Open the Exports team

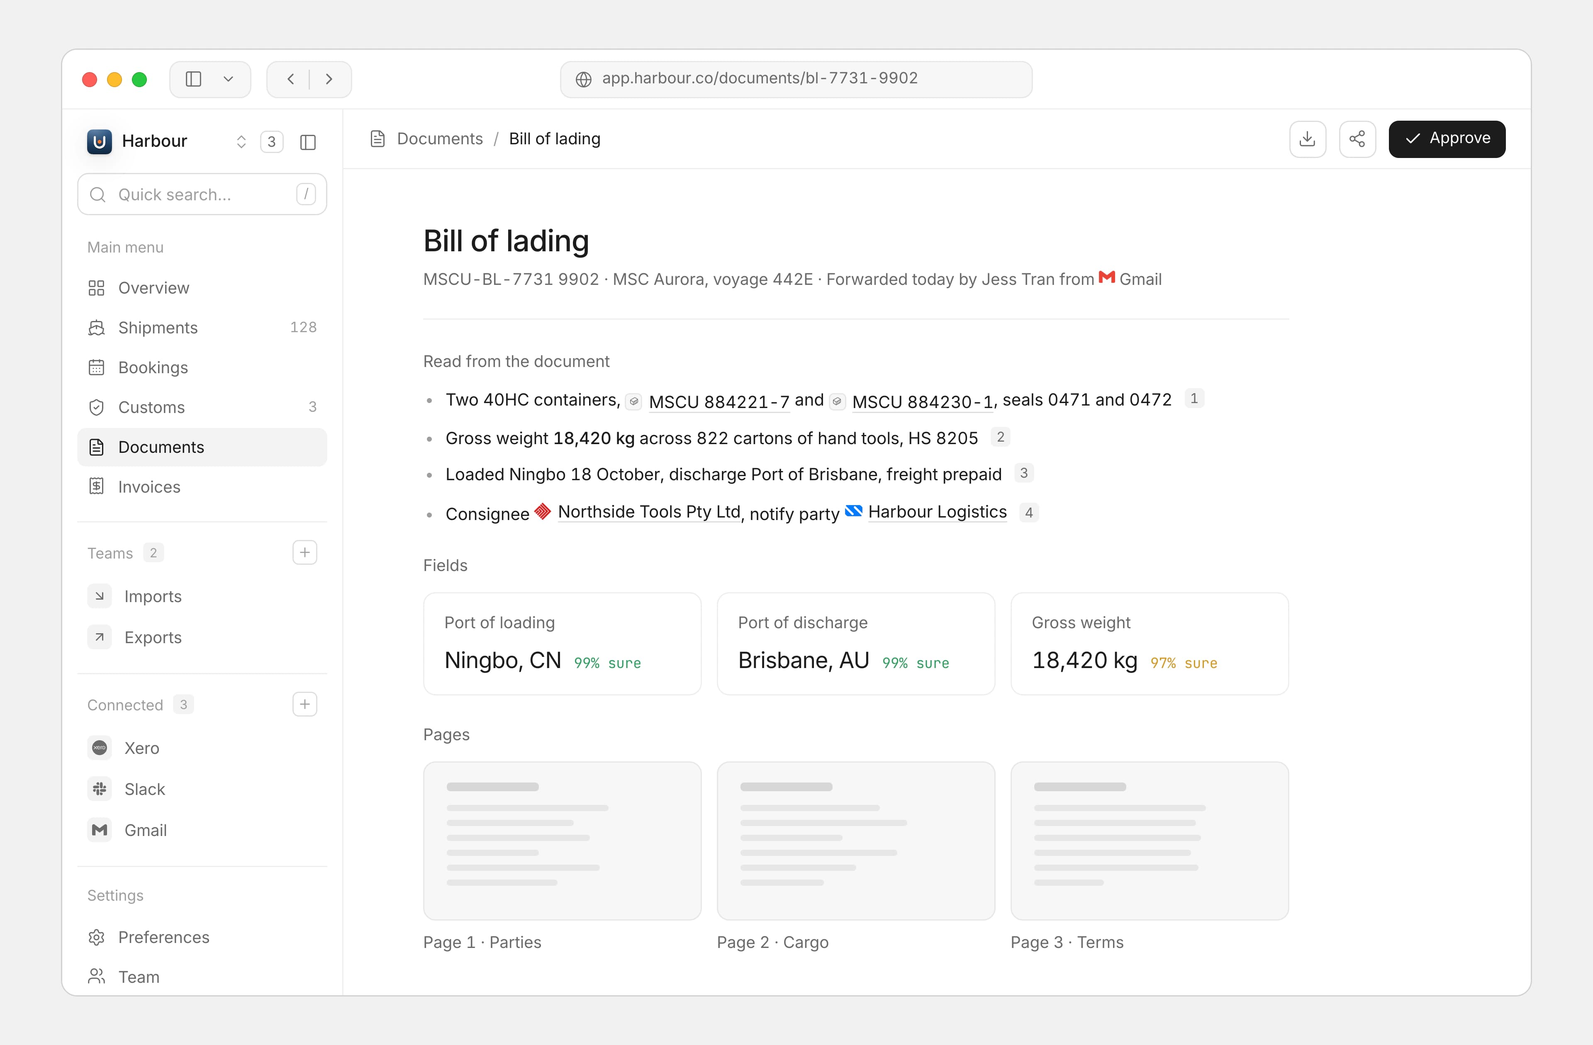click(202, 637)
